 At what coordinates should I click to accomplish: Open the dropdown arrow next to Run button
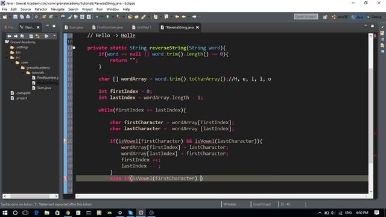[112, 17]
